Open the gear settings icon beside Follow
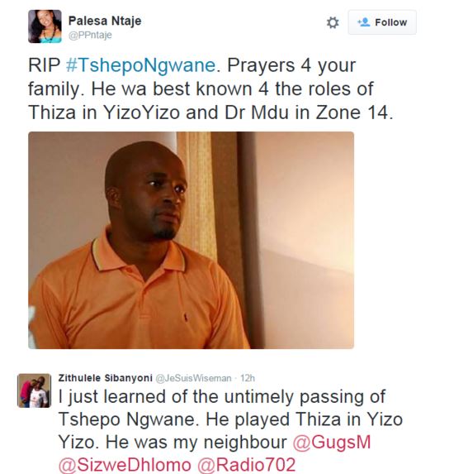 coord(333,22)
